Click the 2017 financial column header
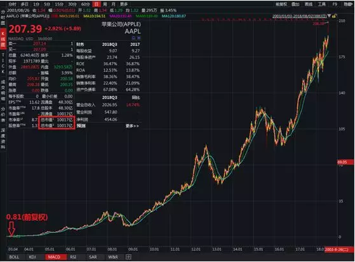This screenshot has width=355, height=262. pyautogui.click(x=135, y=44)
